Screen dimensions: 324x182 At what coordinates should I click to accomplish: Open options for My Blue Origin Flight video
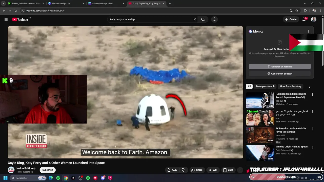coord(312,147)
